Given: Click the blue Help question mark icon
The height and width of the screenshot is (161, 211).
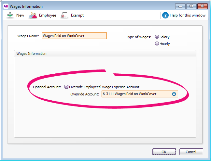Looking at the screenshot, I should click(x=165, y=15).
